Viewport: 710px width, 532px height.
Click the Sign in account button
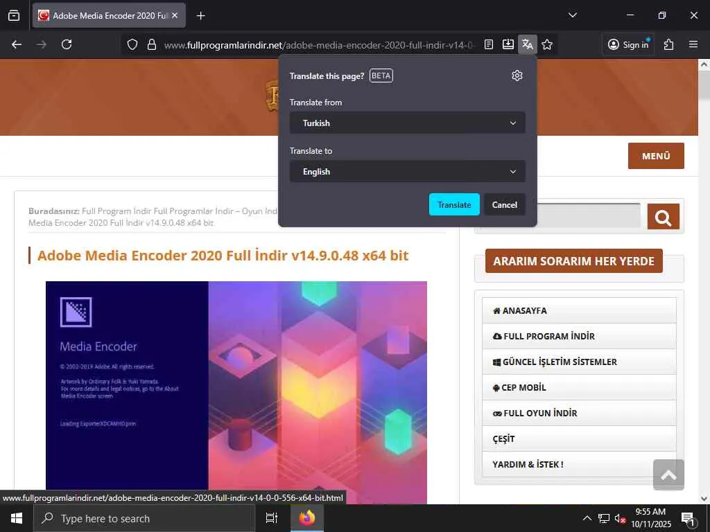coord(628,44)
